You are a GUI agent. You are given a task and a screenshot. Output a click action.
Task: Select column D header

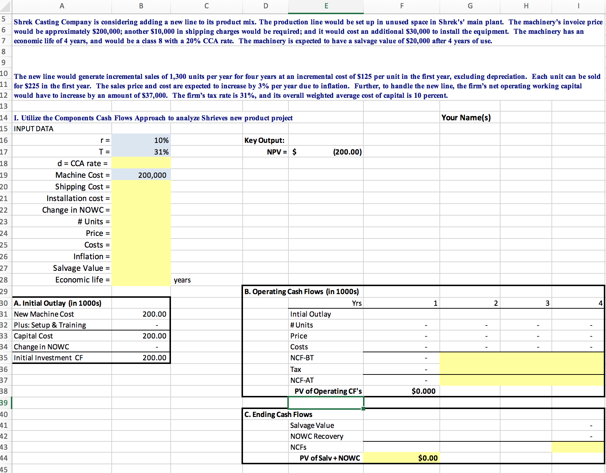pyautogui.click(x=266, y=6)
